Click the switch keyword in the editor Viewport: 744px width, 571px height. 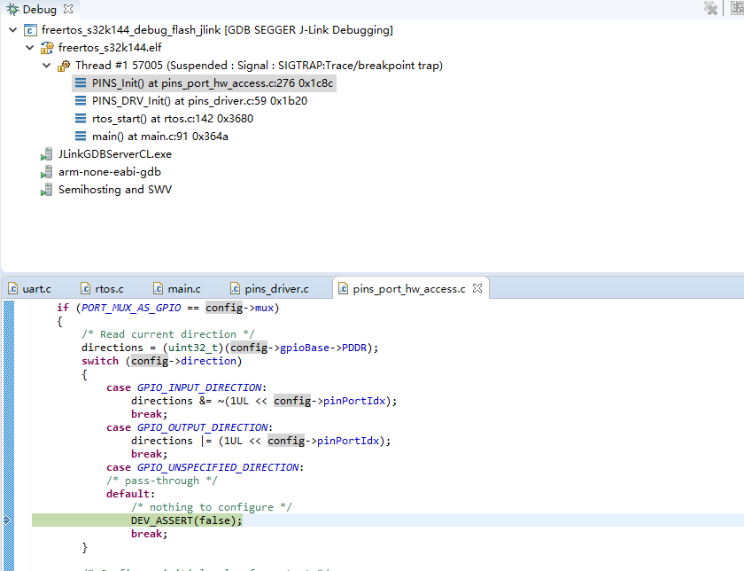[100, 361]
